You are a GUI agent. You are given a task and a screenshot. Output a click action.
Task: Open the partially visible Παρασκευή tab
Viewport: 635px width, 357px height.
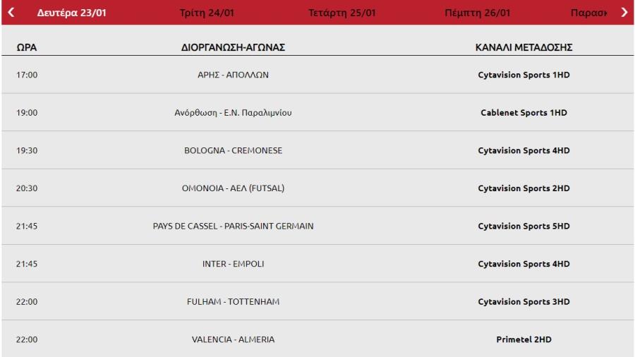589,13
